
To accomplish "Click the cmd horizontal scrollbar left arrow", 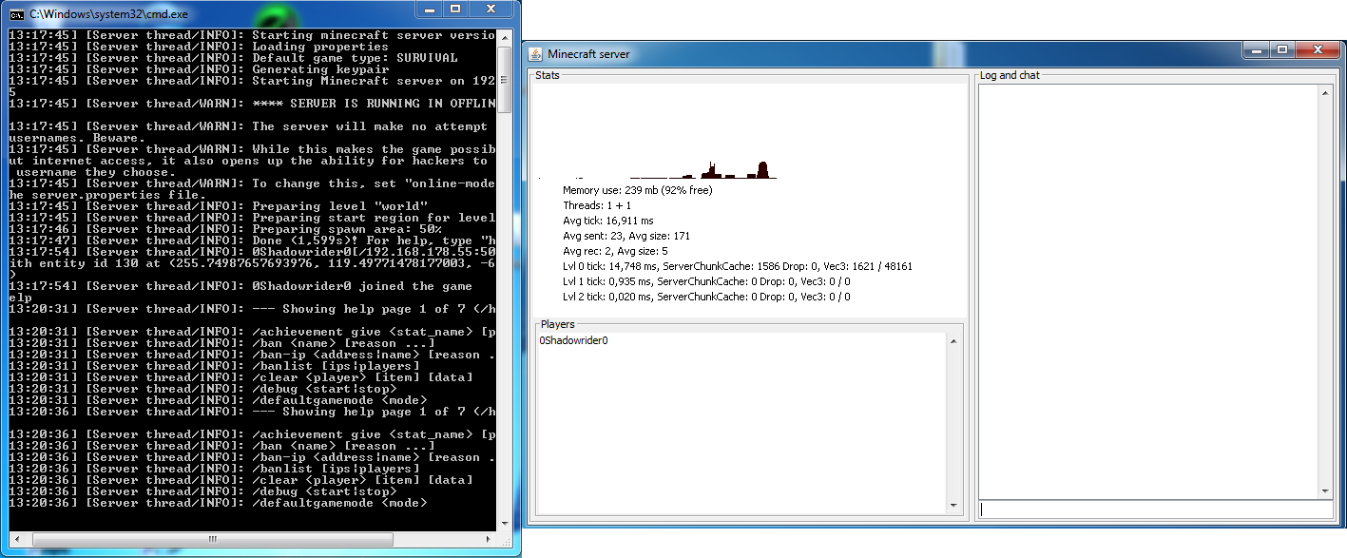I will [17, 538].
